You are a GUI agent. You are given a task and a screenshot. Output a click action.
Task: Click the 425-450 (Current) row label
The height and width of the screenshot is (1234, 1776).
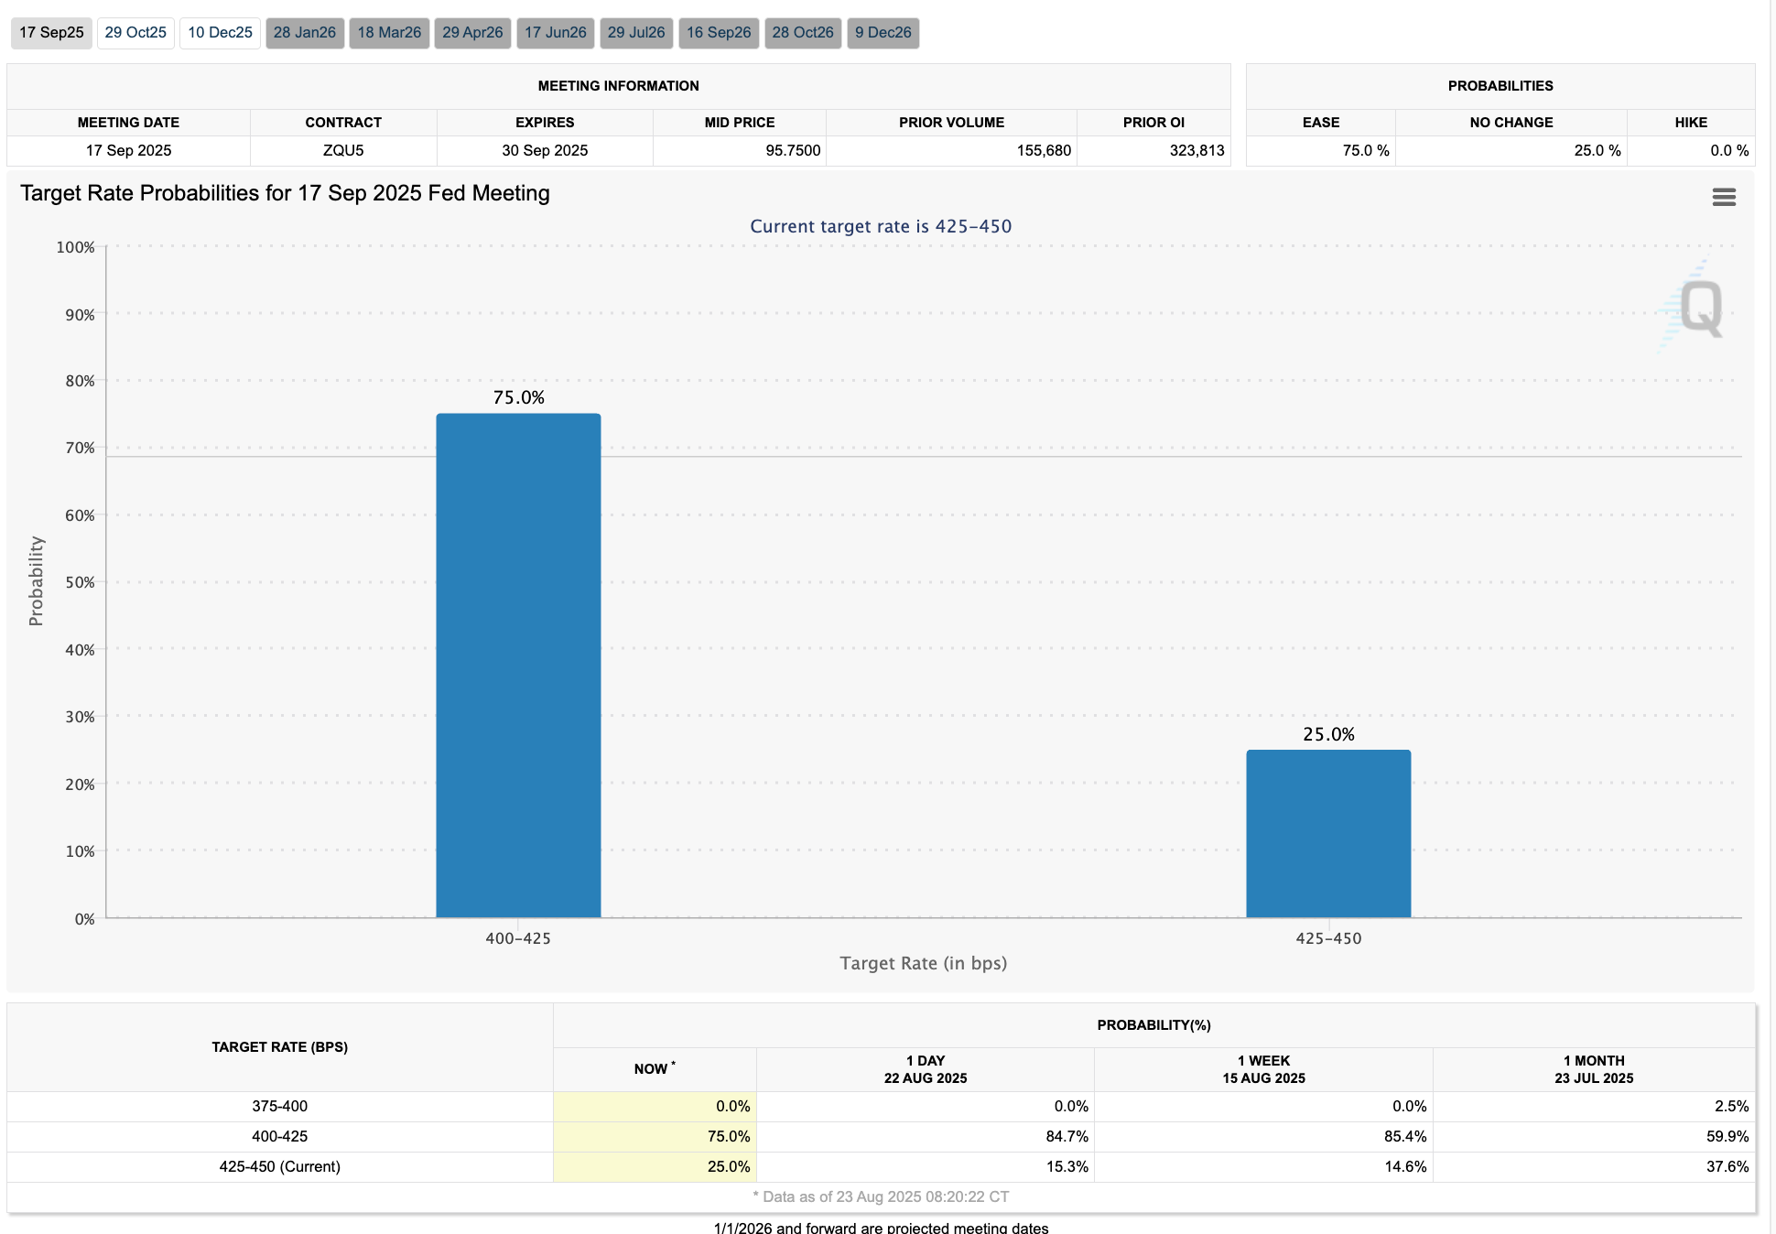click(279, 1166)
